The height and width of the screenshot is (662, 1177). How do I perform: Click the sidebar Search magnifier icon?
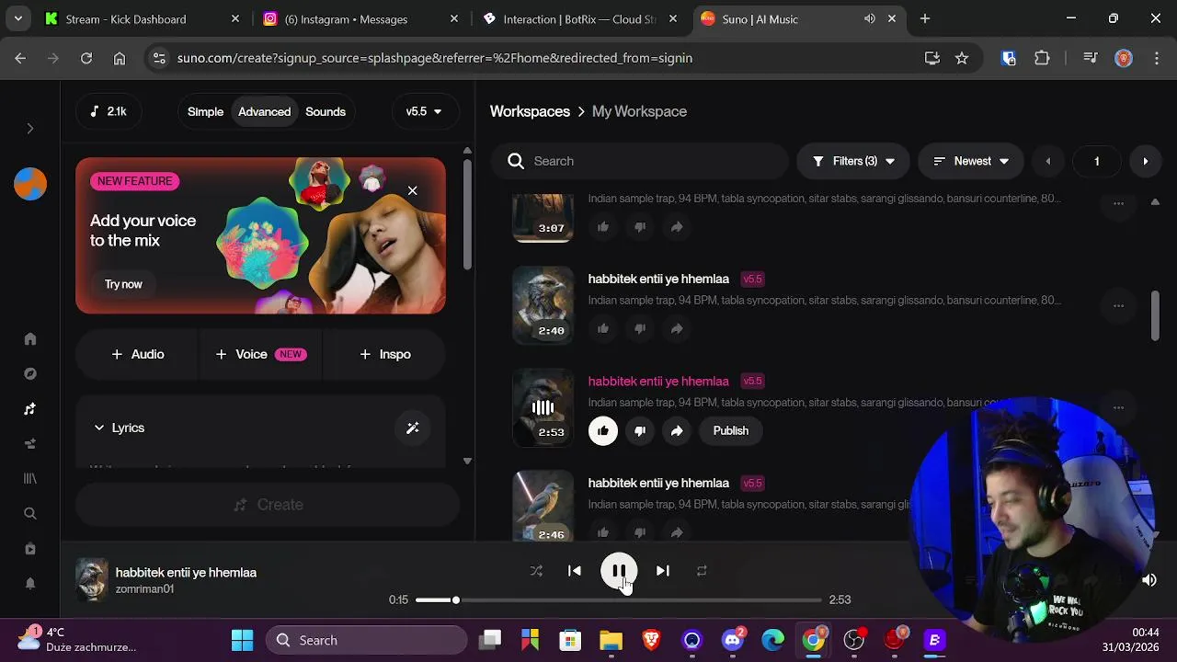click(30, 514)
